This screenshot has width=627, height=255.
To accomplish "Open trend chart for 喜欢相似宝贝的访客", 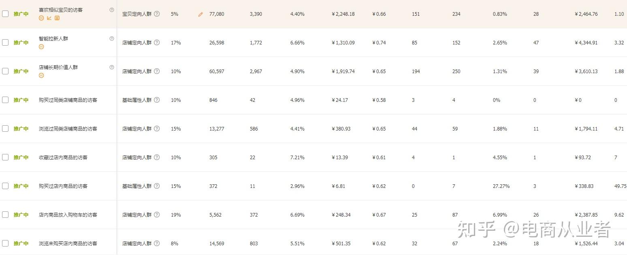I will 49,18.
